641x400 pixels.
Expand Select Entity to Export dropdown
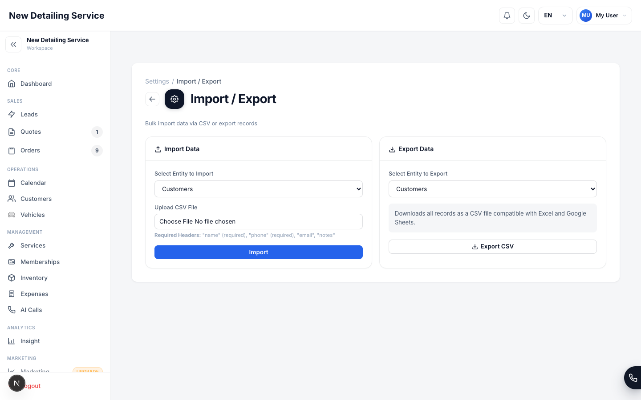[x=493, y=189]
